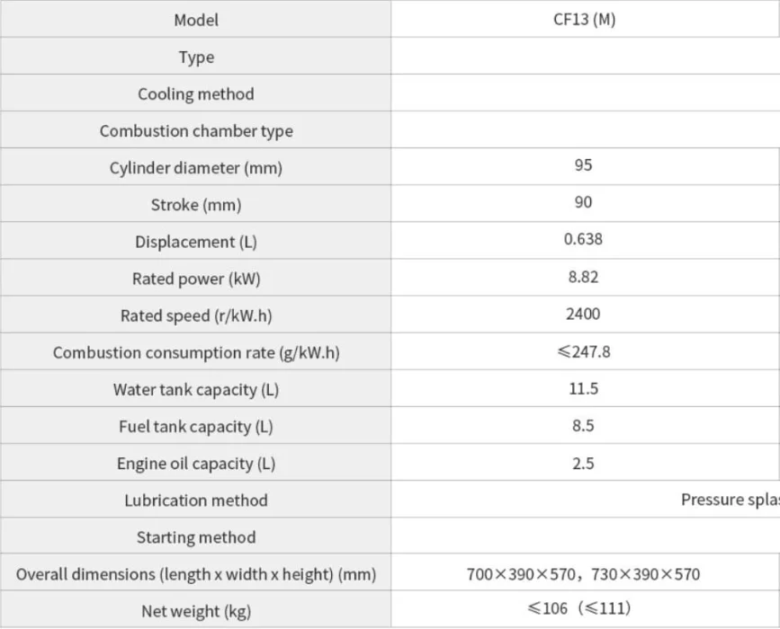Select the Stroke (mm) label
This screenshot has height=629, width=780.
196,205
